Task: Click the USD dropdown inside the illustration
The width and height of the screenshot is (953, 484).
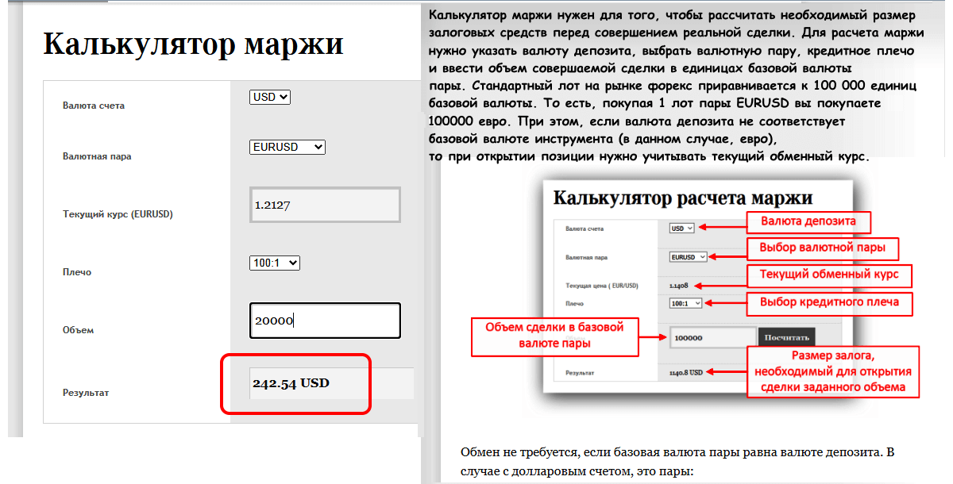Action: (681, 228)
